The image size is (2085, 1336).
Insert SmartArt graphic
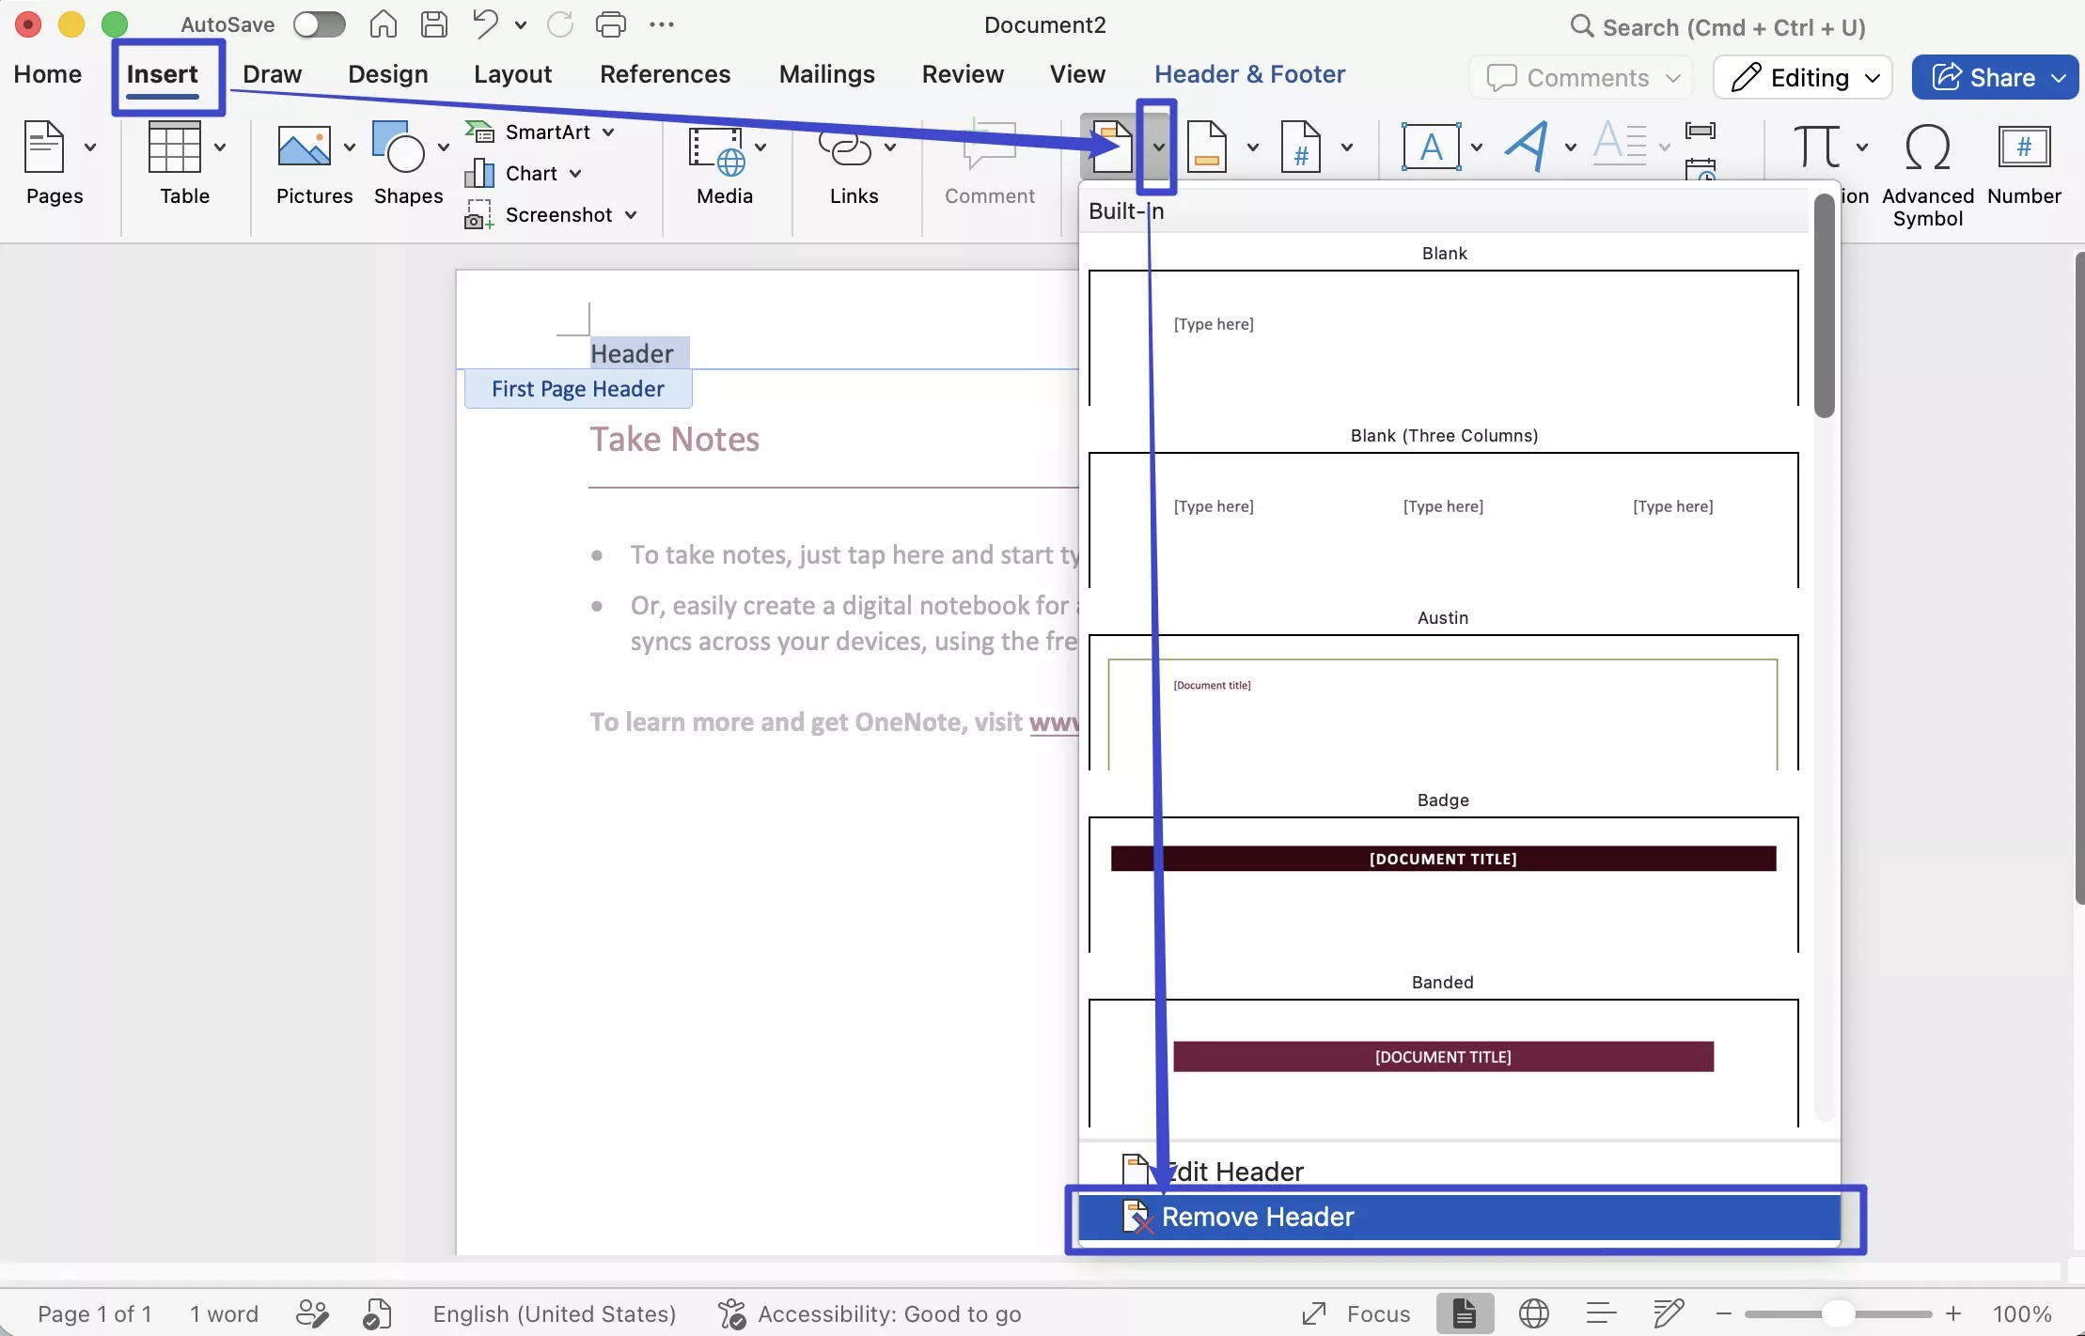pyautogui.click(x=541, y=132)
